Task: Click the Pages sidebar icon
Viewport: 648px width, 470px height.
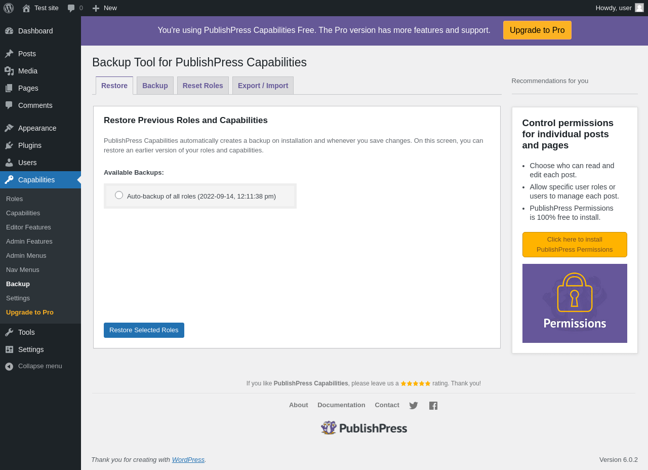Action: point(9,88)
